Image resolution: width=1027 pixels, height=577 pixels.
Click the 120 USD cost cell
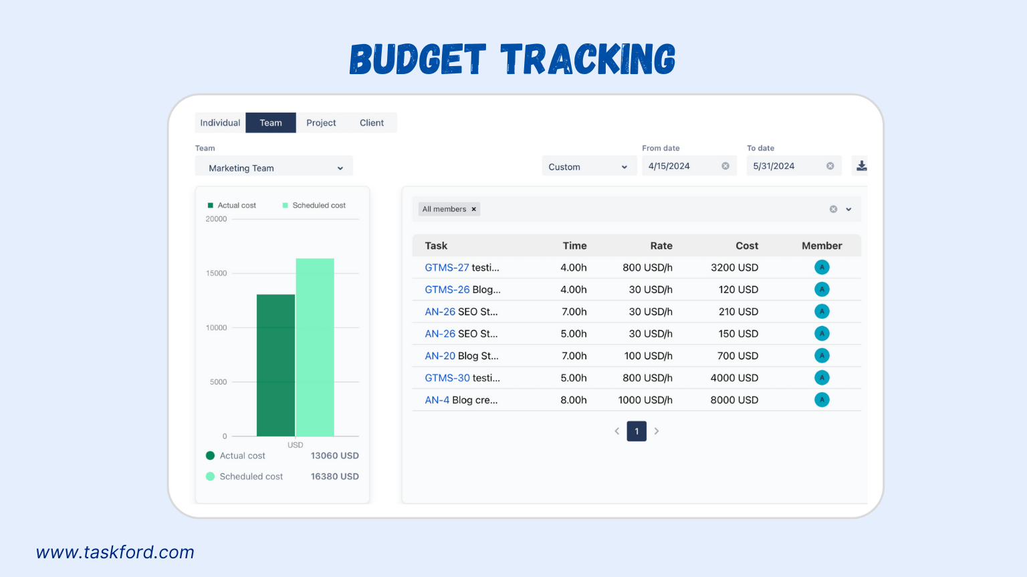tap(738, 290)
